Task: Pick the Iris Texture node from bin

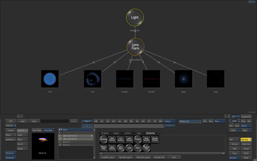Action: pos(121,139)
